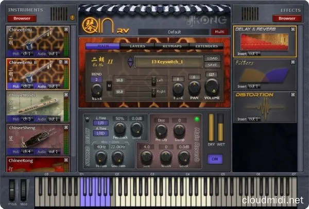The image size is (309, 209).
Task: Click the warning icon beside Instruments
Action: point(72,18)
